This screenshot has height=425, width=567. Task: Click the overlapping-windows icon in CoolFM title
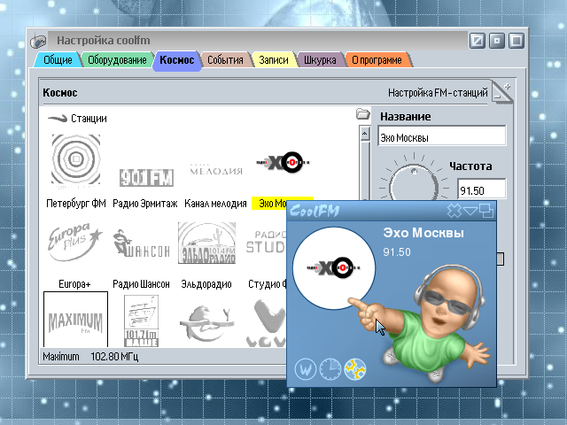coord(486,211)
